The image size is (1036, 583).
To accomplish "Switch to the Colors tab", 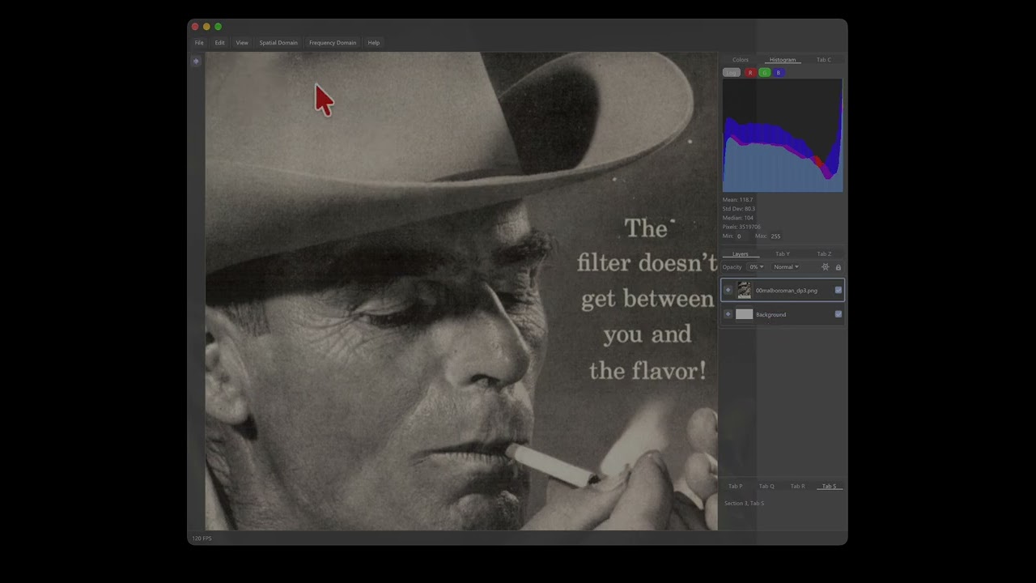I will (x=741, y=60).
